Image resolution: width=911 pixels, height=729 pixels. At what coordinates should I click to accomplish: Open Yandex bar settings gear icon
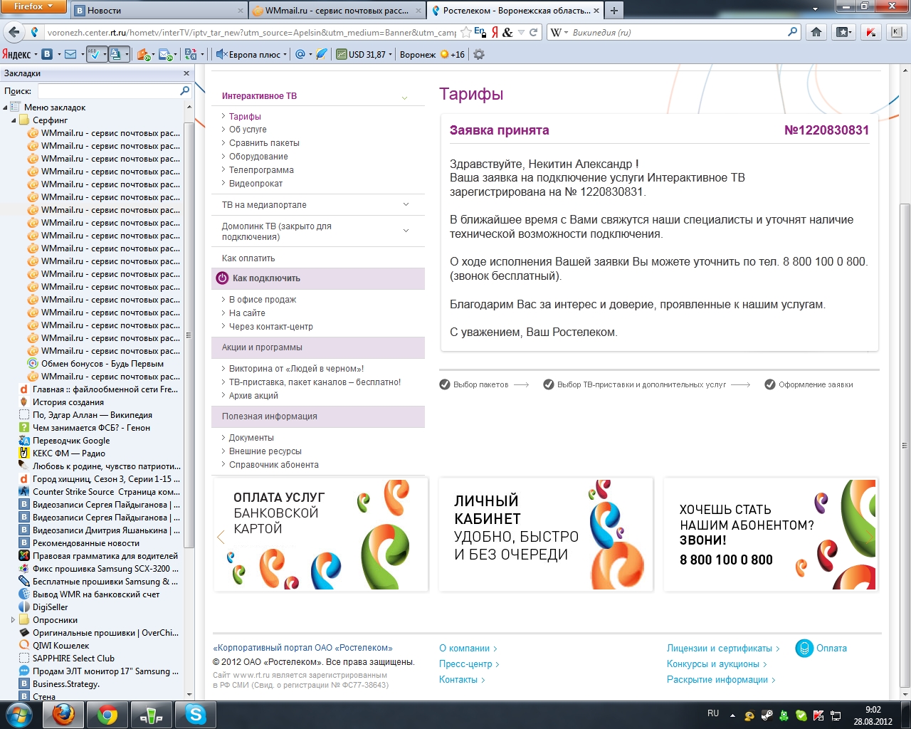pyautogui.click(x=479, y=54)
